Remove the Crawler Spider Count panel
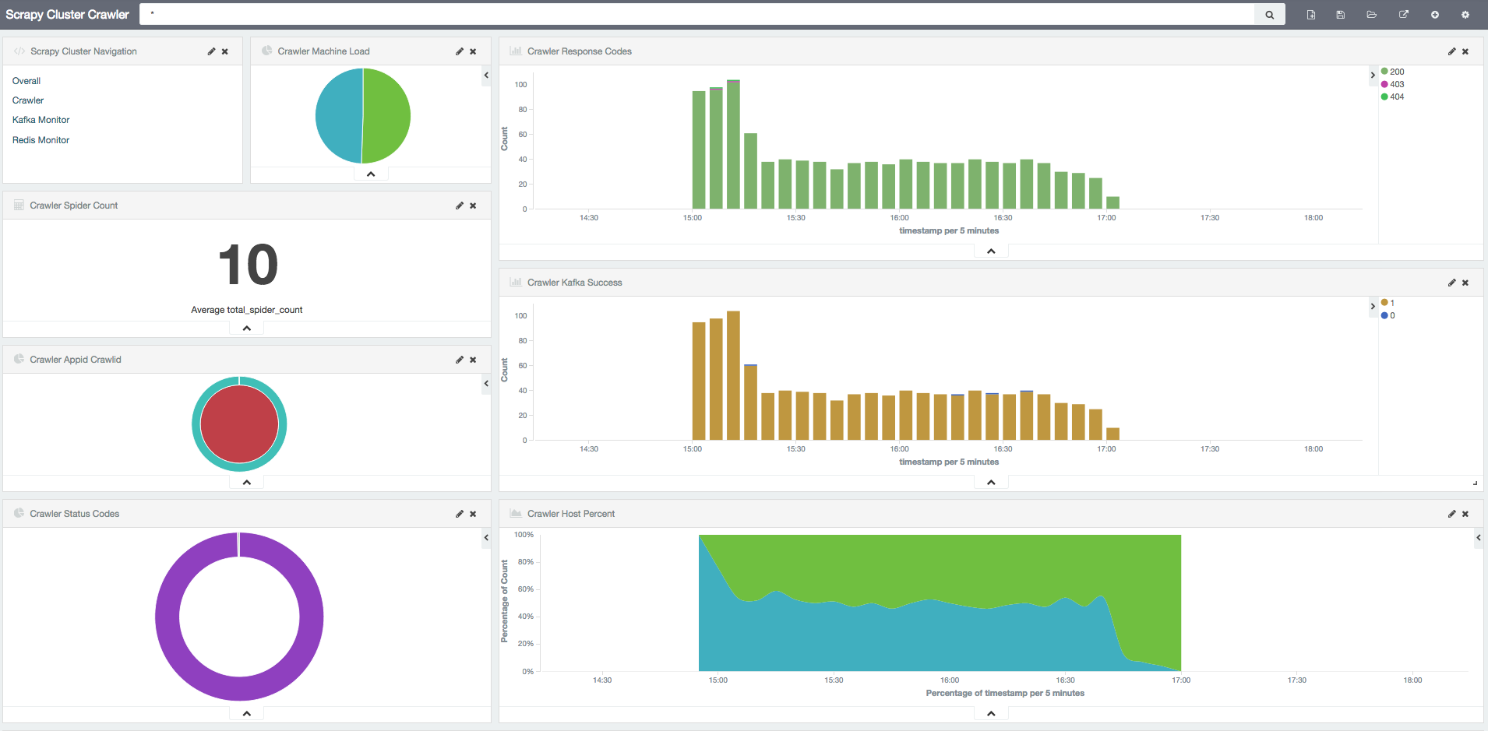The height and width of the screenshot is (731, 1488). [473, 206]
